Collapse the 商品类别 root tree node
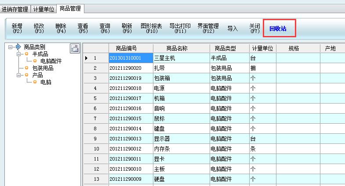This screenshot has height=186, width=345. coord(11,47)
